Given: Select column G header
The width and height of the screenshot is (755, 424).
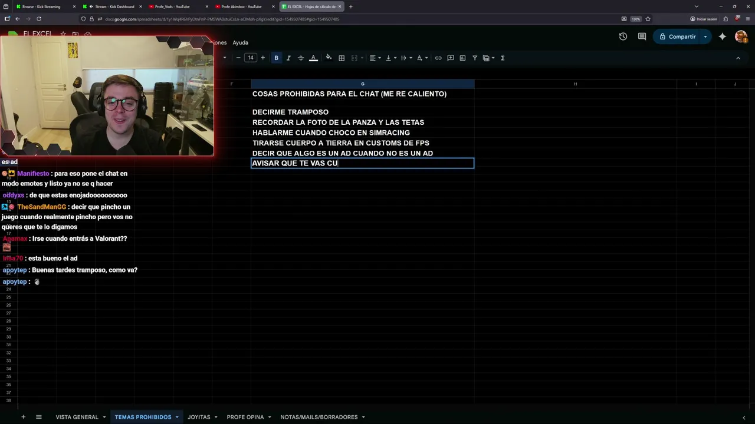Looking at the screenshot, I should pyautogui.click(x=362, y=84).
